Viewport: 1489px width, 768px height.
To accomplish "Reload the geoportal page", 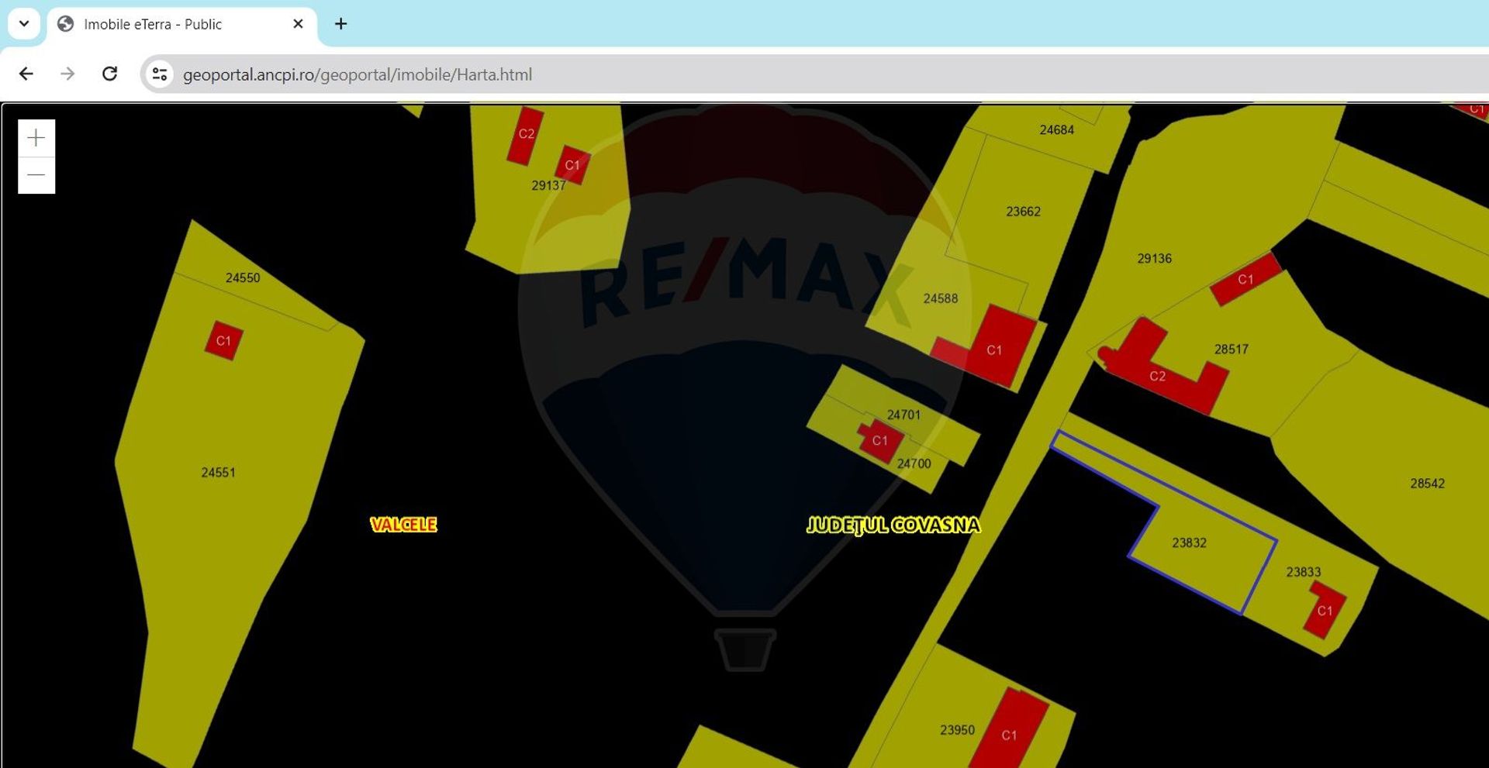I will [x=109, y=74].
